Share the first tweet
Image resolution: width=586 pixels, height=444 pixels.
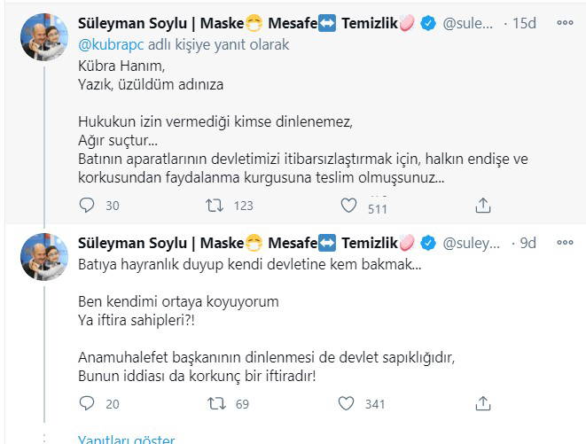[x=483, y=205]
